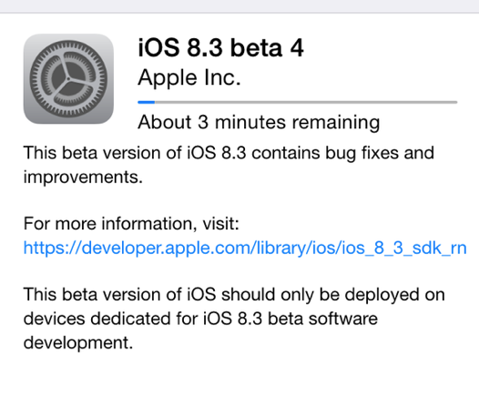Select the "Apple Inc." developer label
Screen dimensions: 479x397
(189, 78)
